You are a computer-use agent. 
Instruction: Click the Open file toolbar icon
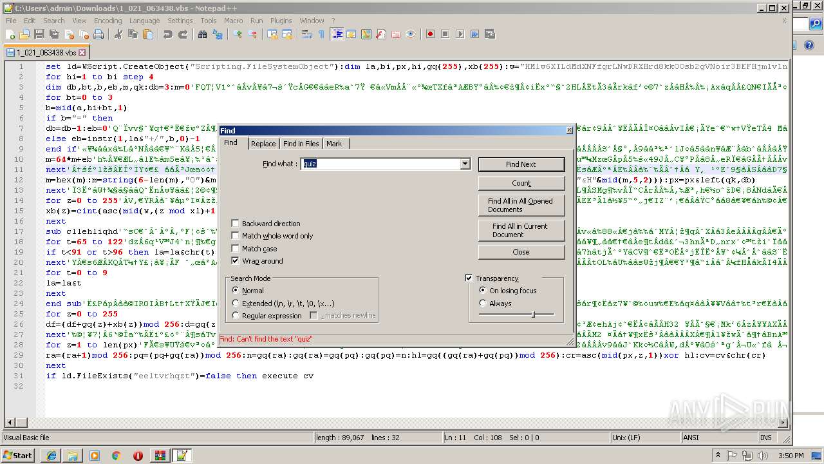tap(24, 34)
